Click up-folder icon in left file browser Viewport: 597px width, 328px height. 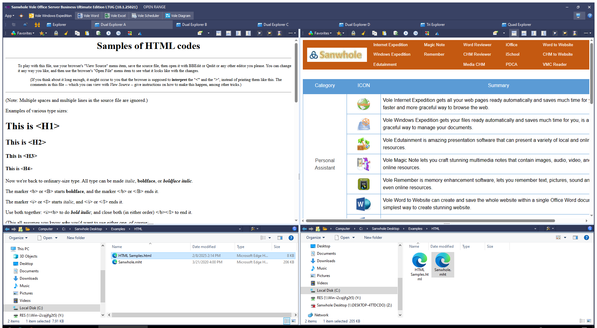point(21,229)
